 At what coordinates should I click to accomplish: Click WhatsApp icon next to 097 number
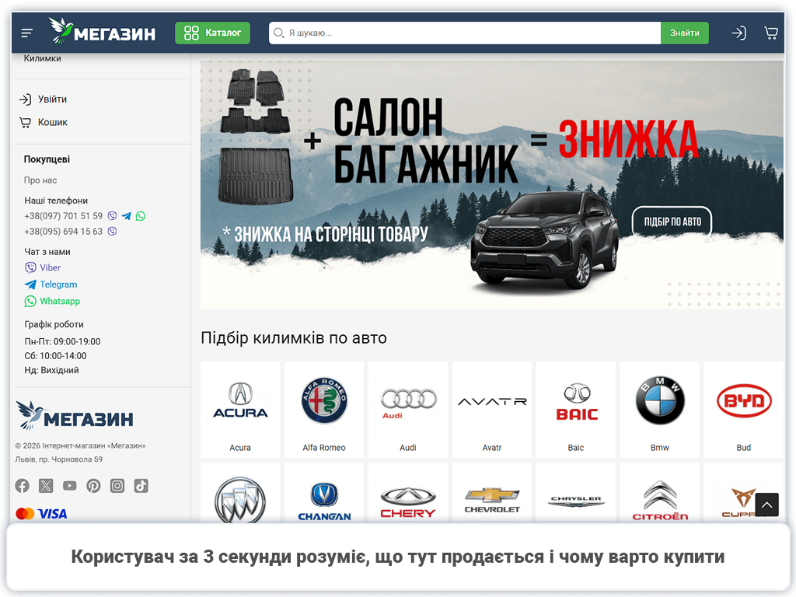pos(141,216)
